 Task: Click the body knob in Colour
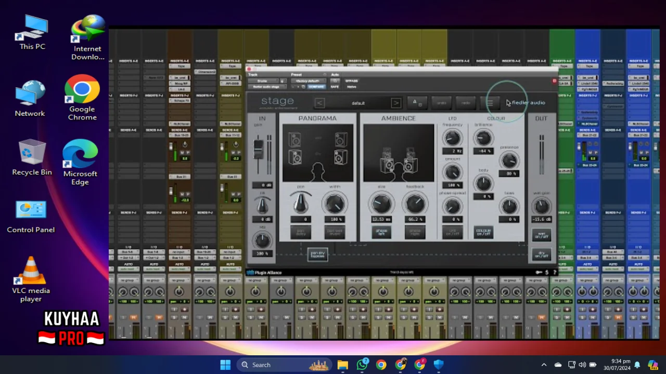click(x=483, y=183)
